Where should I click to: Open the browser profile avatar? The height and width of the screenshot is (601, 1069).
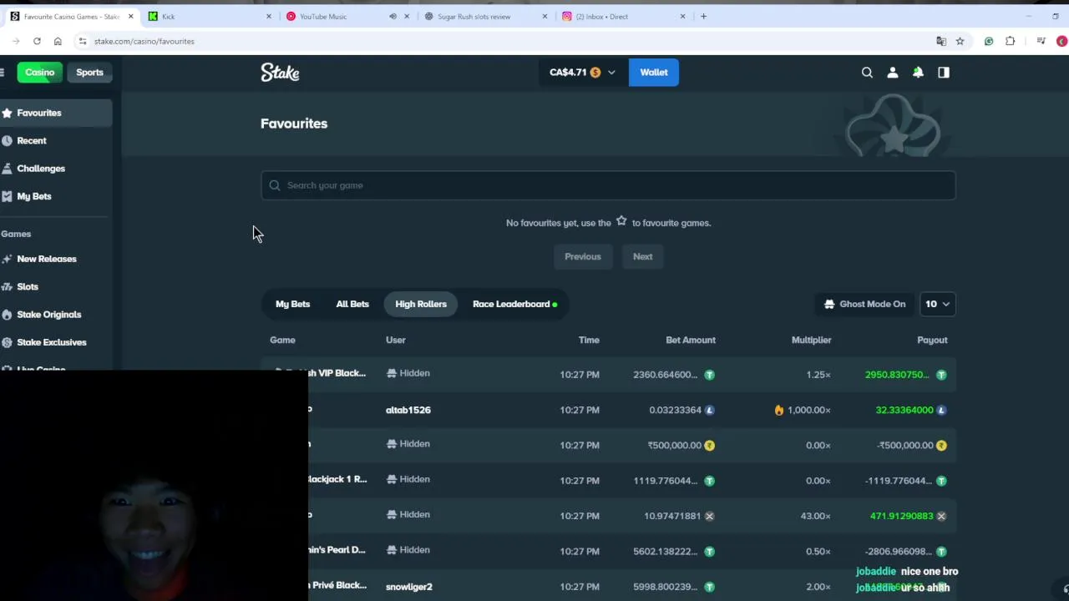point(1061,41)
